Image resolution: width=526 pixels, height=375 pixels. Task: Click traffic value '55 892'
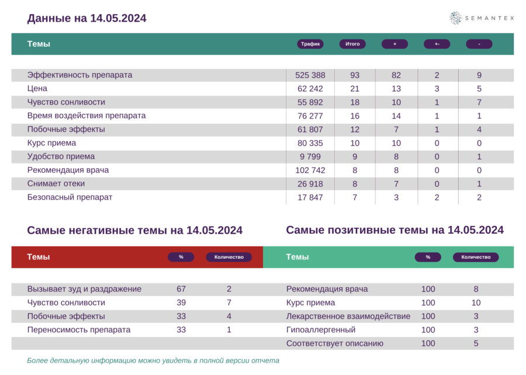[x=310, y=102]
